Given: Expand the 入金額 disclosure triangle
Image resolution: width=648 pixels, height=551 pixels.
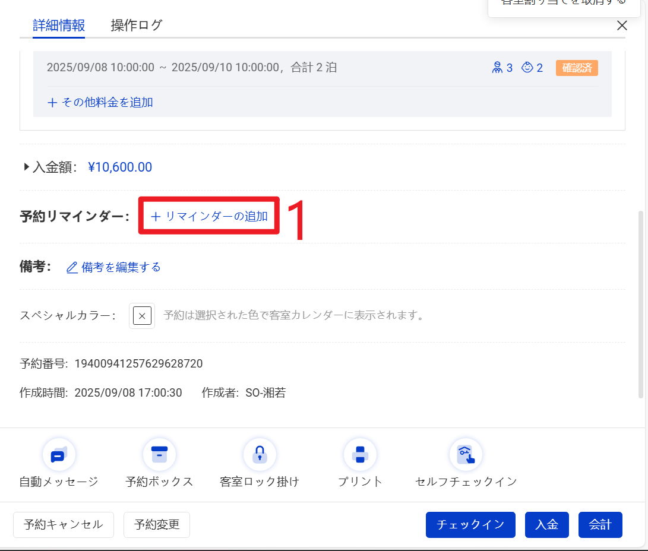Looking at the screenshot, I should point(26,167).
